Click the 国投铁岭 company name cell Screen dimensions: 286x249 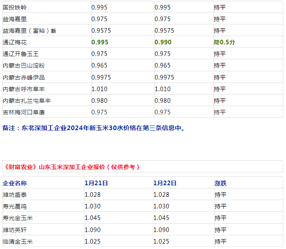click(15, 7)
